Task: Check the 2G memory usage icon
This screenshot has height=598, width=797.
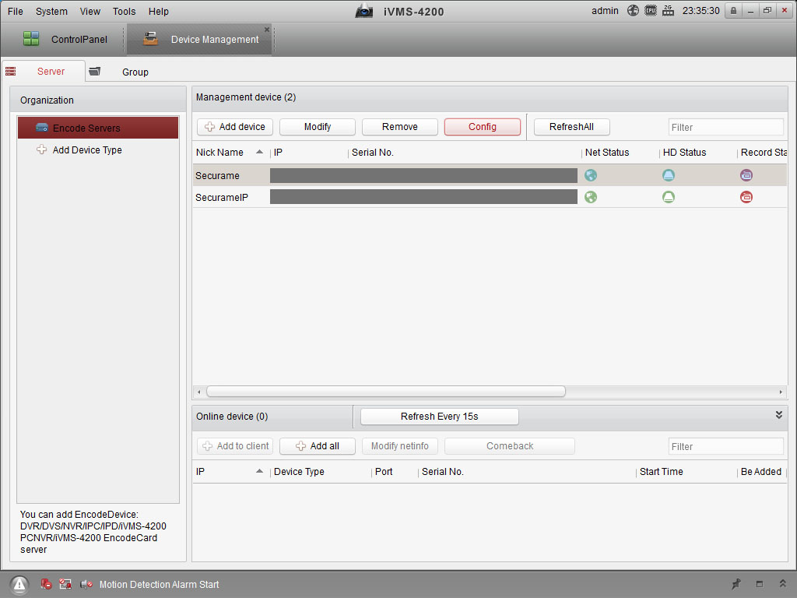Action: [x=668, y=11]
